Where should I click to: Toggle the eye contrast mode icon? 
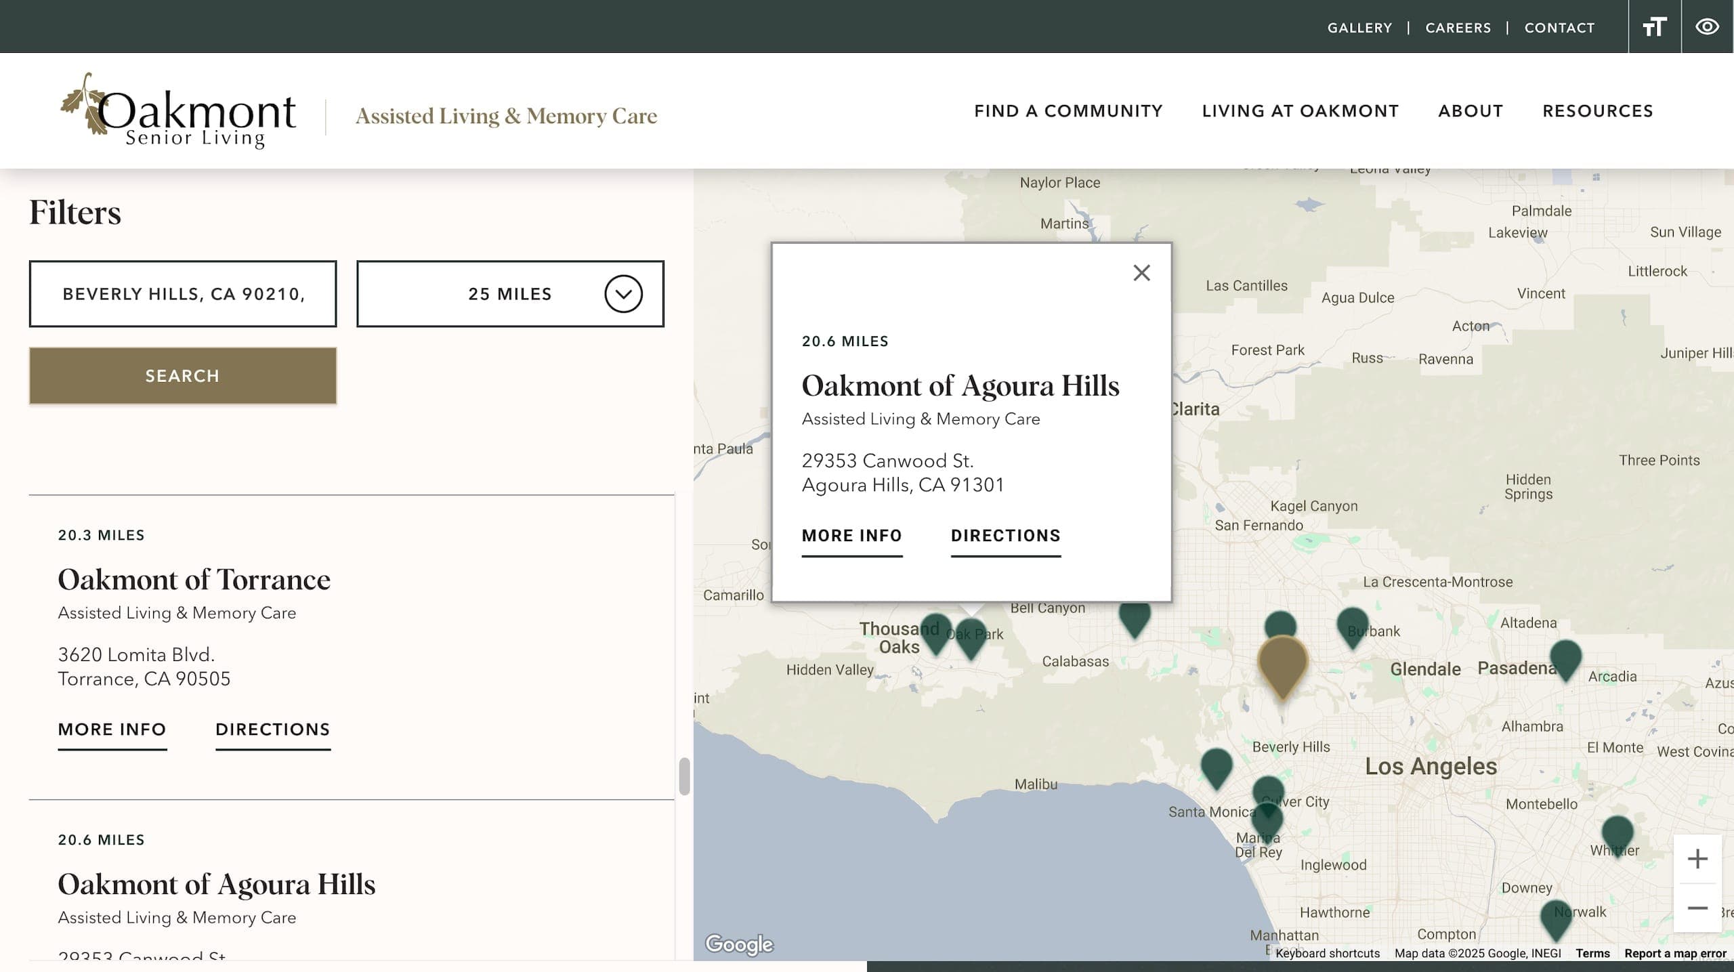(1708, 27)
